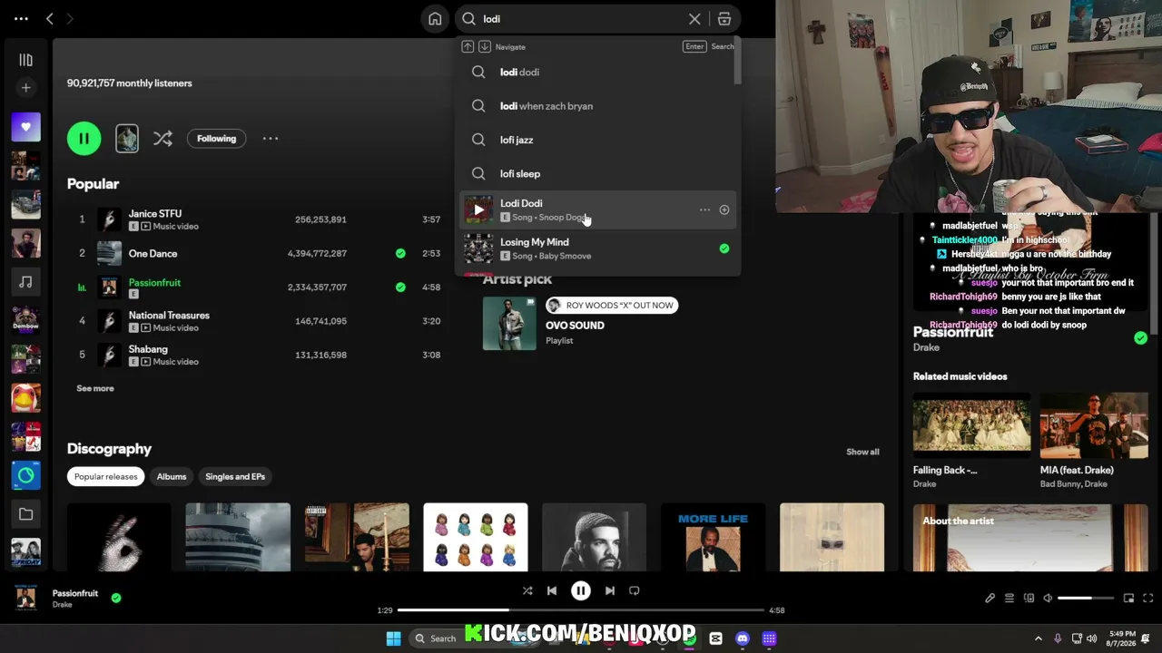Mute the volume speaker icon
This screenshot has width=1162, height=653.
click(x=1048, y=599)
